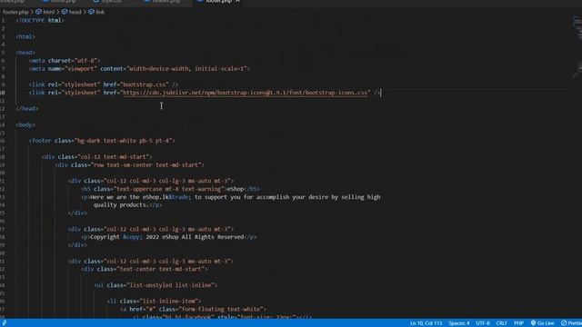Click the footer class "bg-dark text-white" line

(x=102, y=141)
